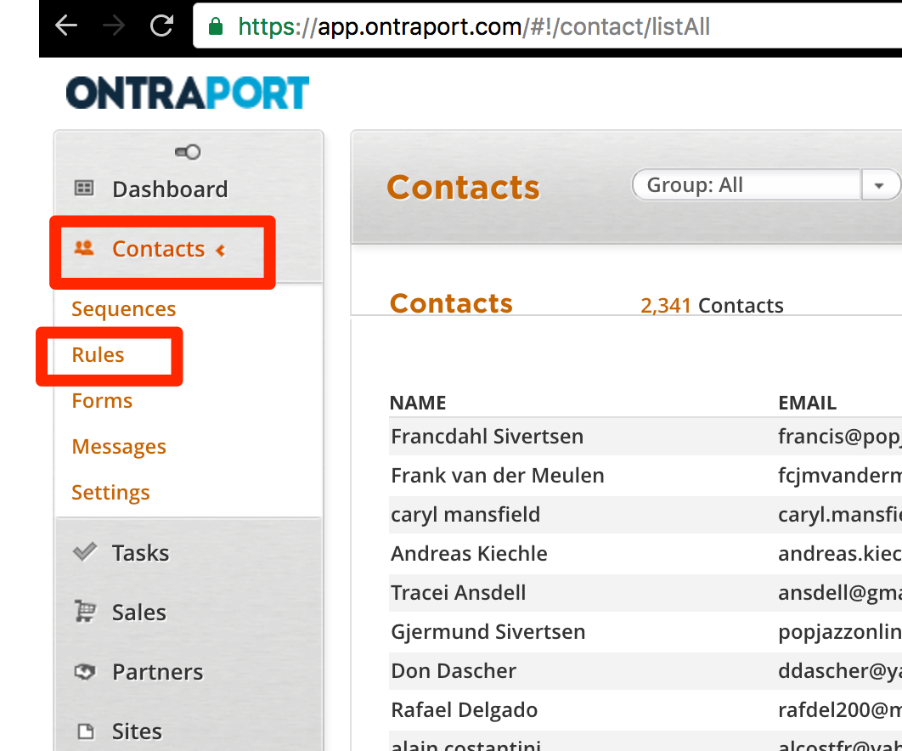Viewport: 902px width, 751px height.
Task: Open Sales from sidebar
Action: [x=139, y=613]
